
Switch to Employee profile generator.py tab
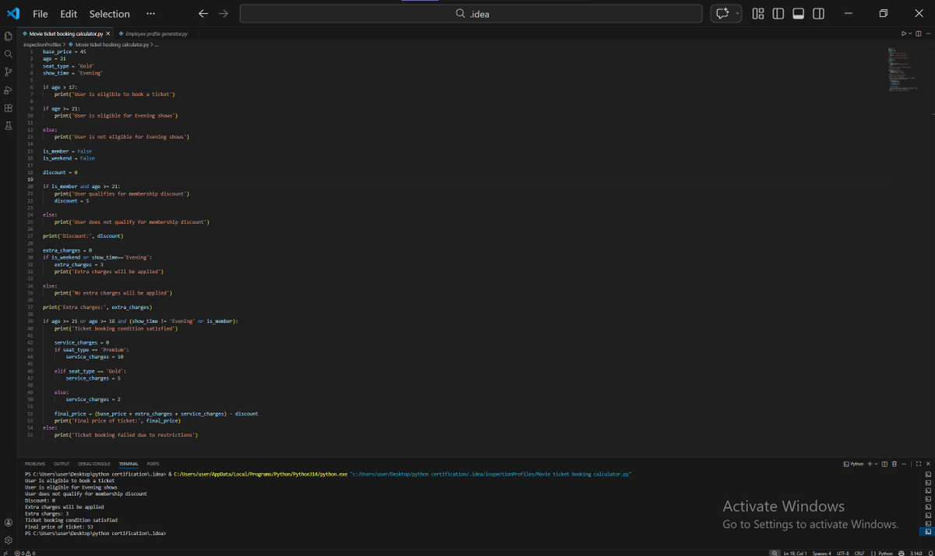pos(153,34)
